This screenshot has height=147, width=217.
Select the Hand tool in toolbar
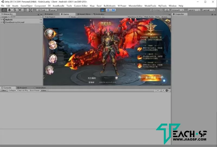4,10
